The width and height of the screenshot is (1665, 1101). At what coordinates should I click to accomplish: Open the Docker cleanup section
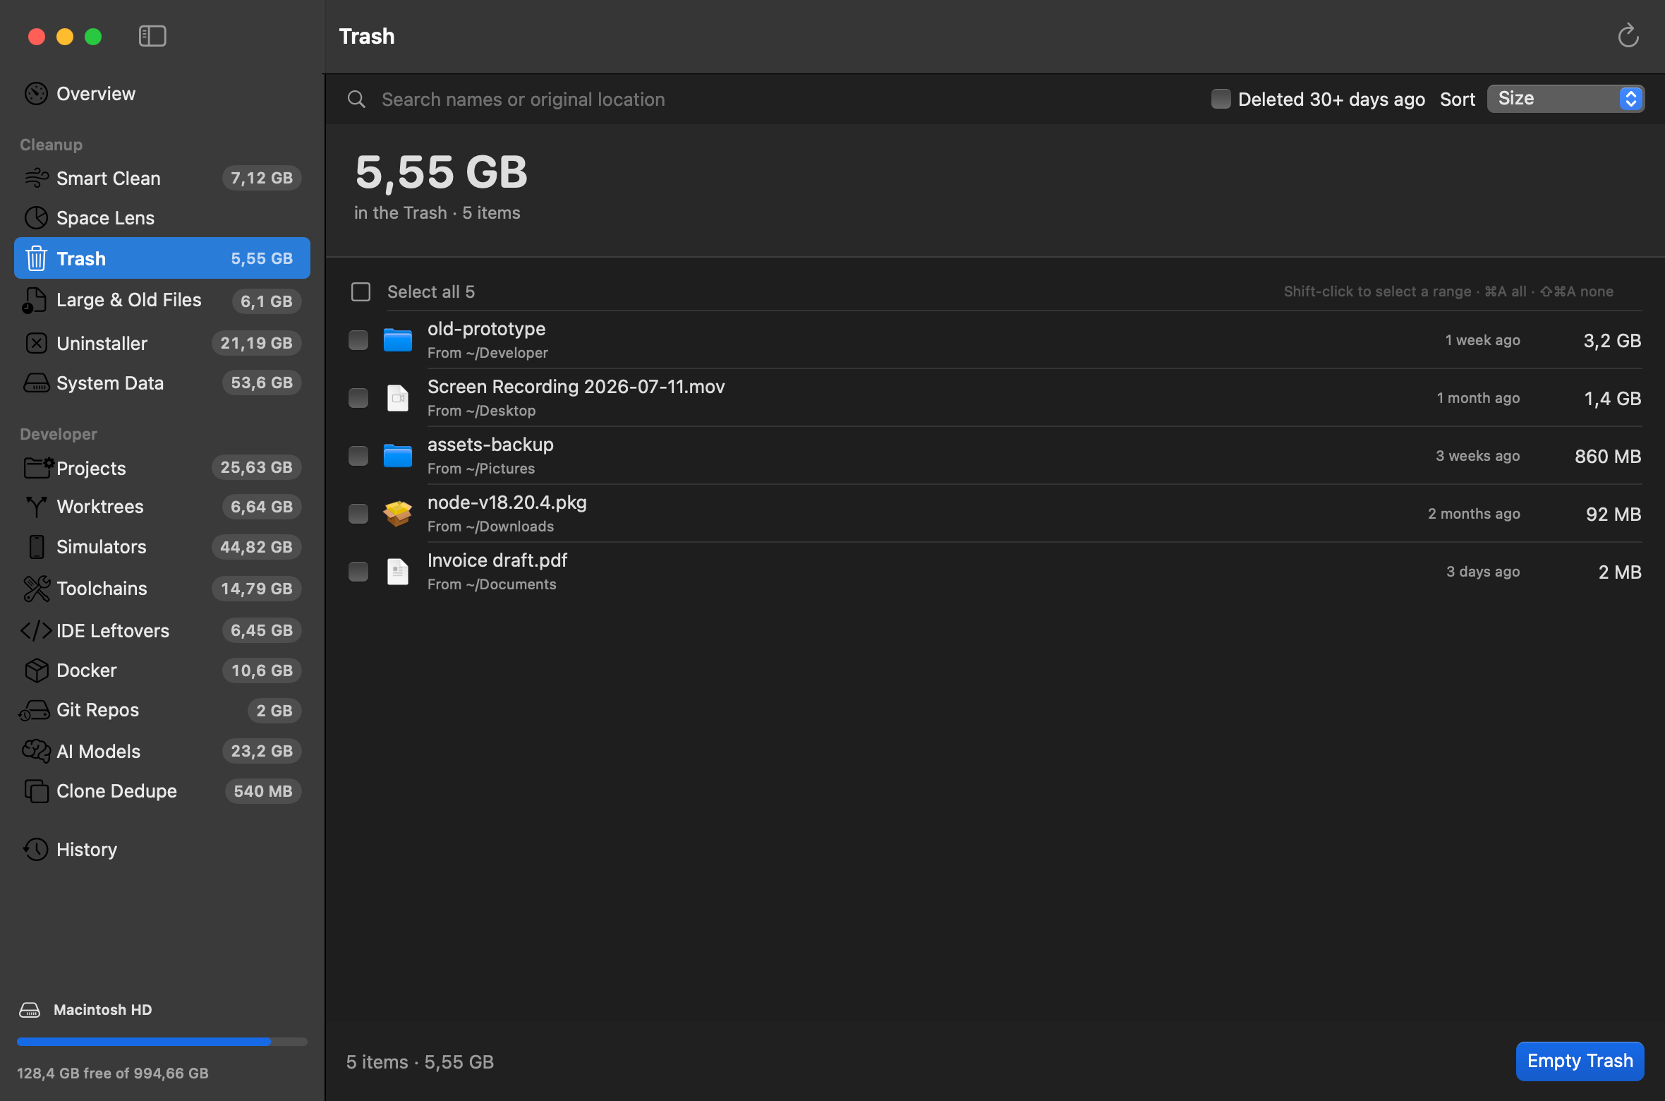click(x=162, y=670)
